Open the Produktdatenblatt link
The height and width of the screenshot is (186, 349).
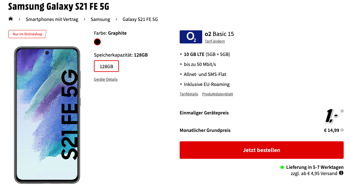click(218, 94)
